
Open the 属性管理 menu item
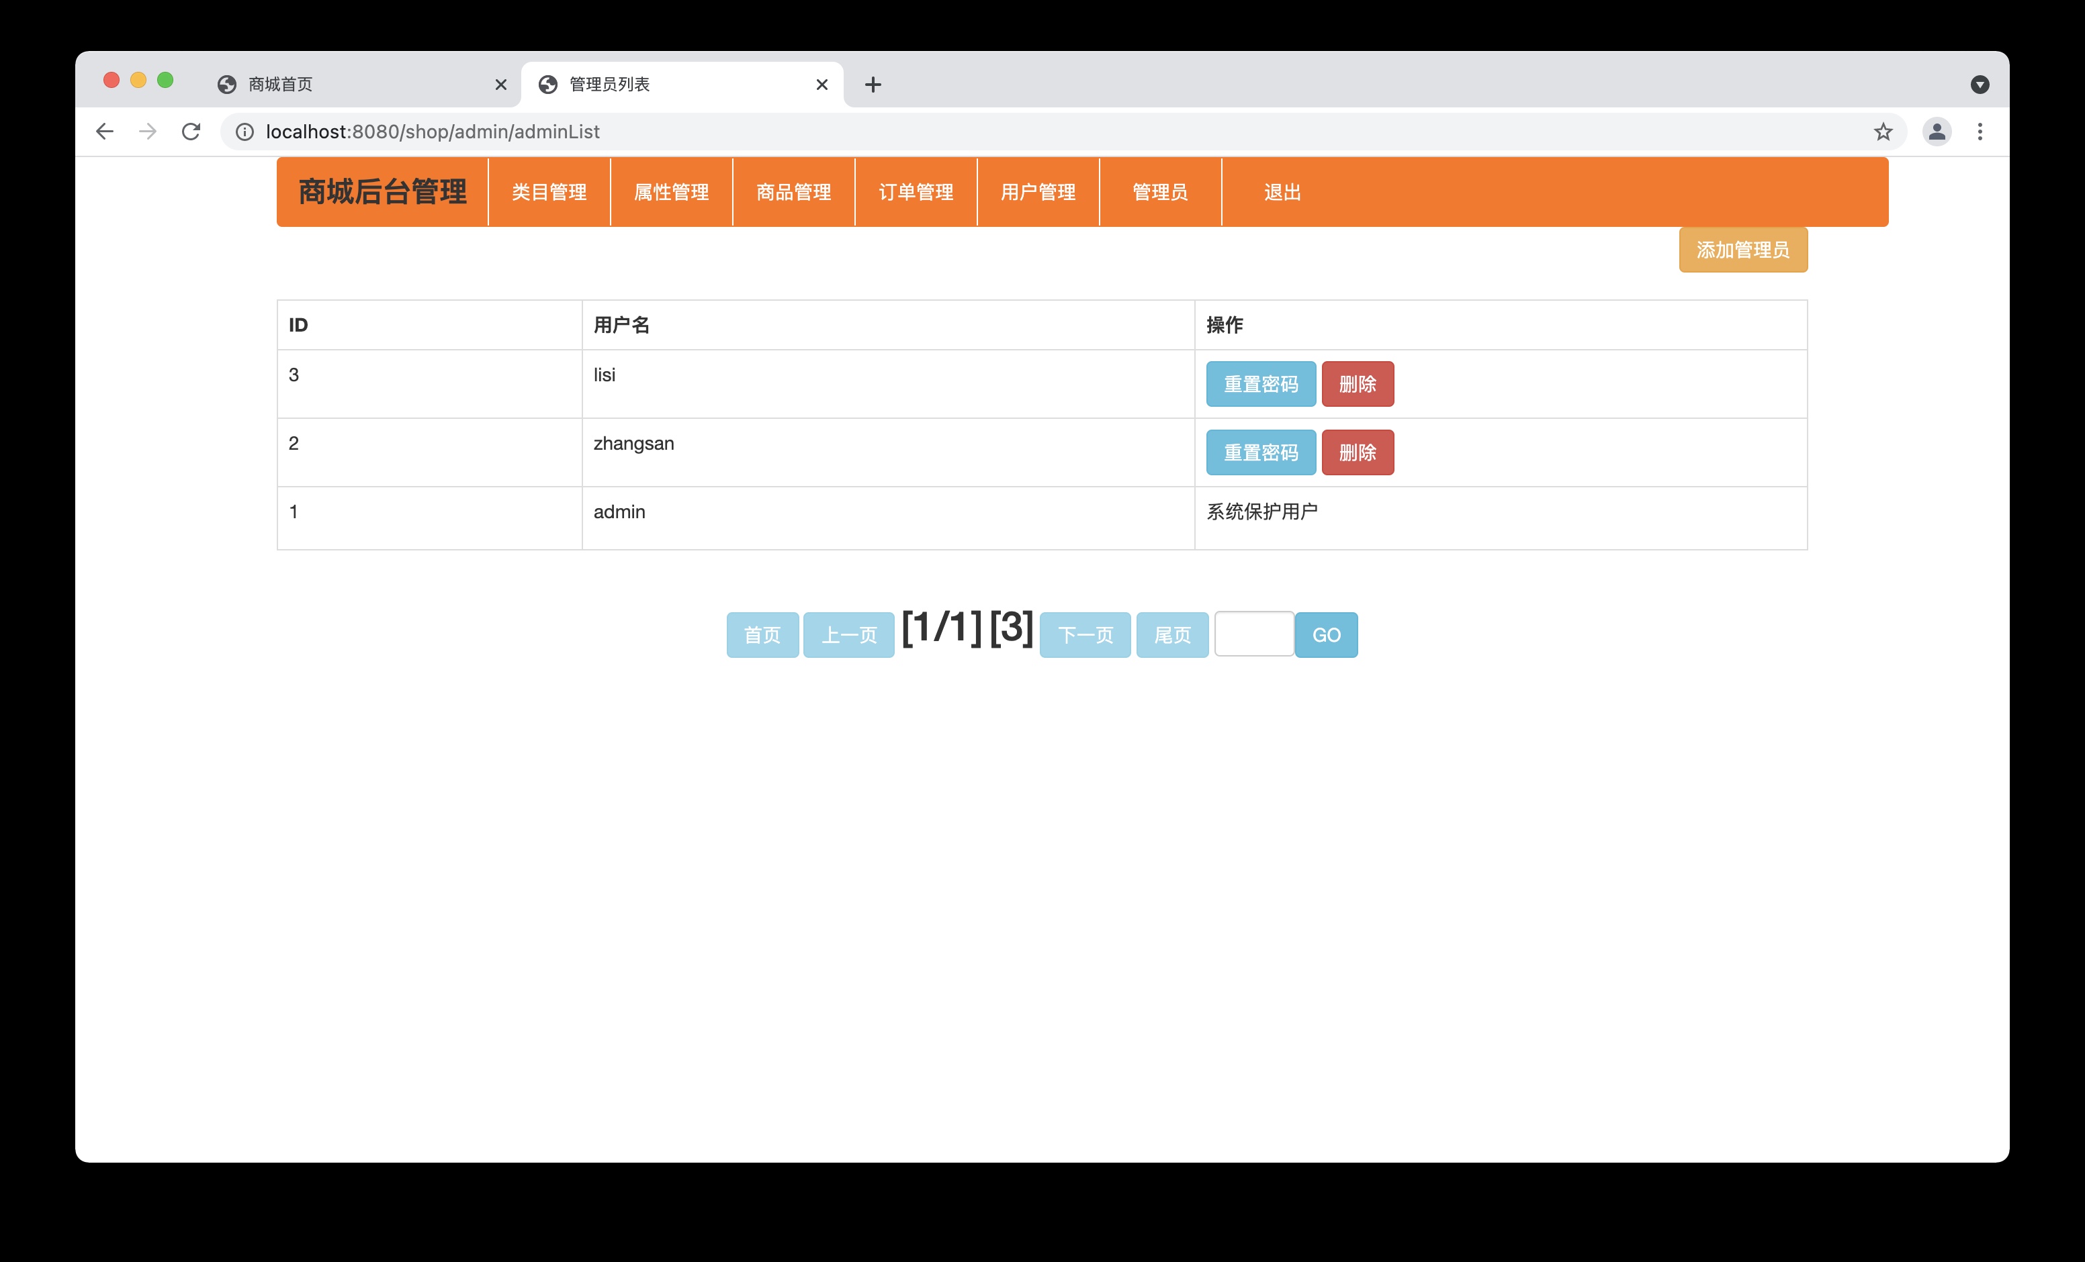tap(671, 192)
